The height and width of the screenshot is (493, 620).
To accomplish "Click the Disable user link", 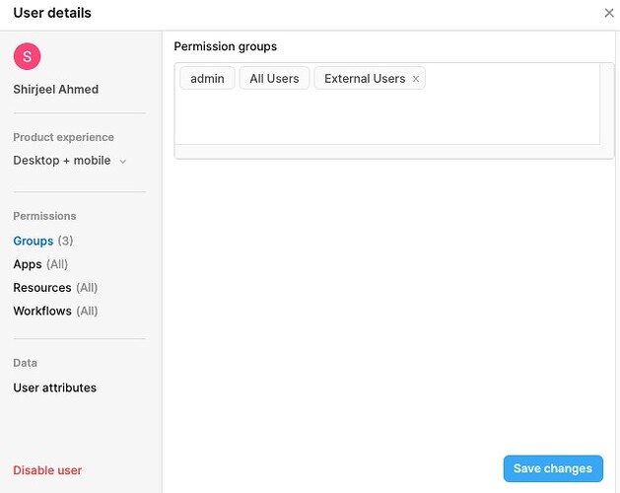I will (47, 470).
